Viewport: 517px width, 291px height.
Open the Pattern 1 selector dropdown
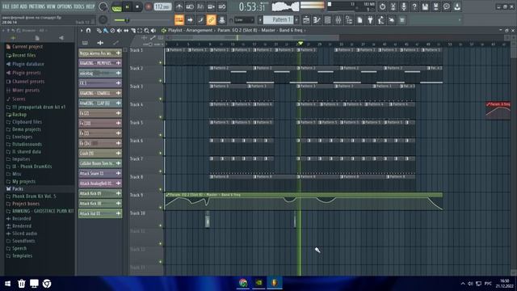point(278,20)
